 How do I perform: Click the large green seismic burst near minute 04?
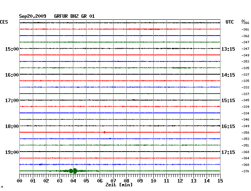[73, 171]
